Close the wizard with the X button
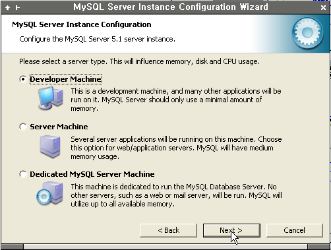Image resolution: width=331 pixels, height=250 pixels. coord(323,8)
